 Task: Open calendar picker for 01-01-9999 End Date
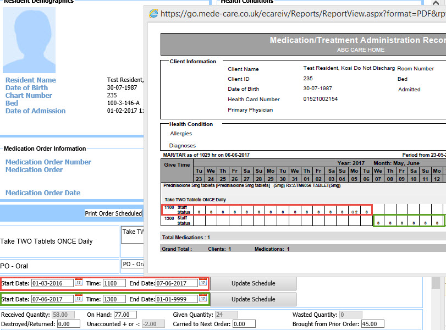coord(202,299)
